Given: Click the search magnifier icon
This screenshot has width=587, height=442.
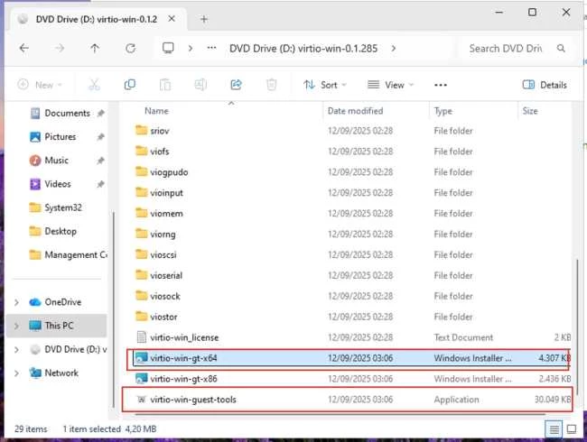Looking at the screenshot, I should point(561,48).
